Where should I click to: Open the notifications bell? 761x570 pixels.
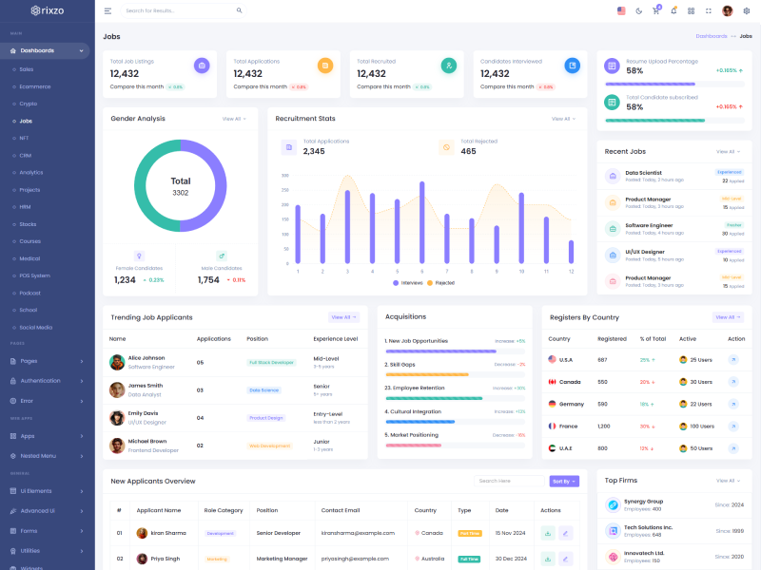[x=673, y=10]
